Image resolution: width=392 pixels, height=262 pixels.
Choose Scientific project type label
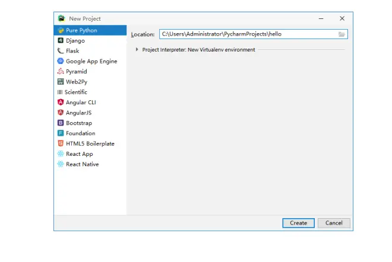(76, 92)
